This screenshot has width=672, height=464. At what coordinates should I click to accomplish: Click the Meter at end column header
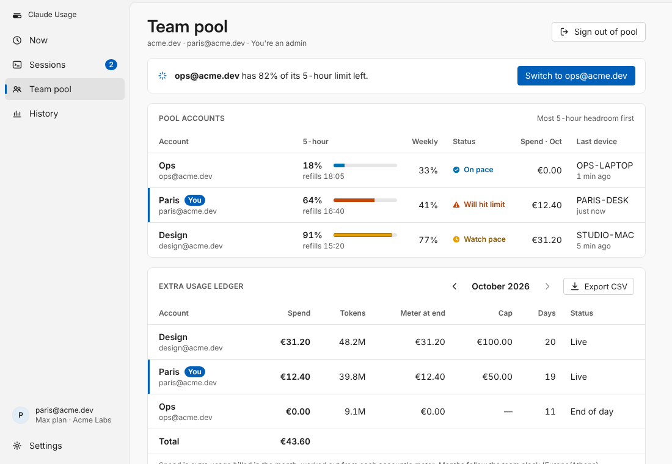coord(423,313)
